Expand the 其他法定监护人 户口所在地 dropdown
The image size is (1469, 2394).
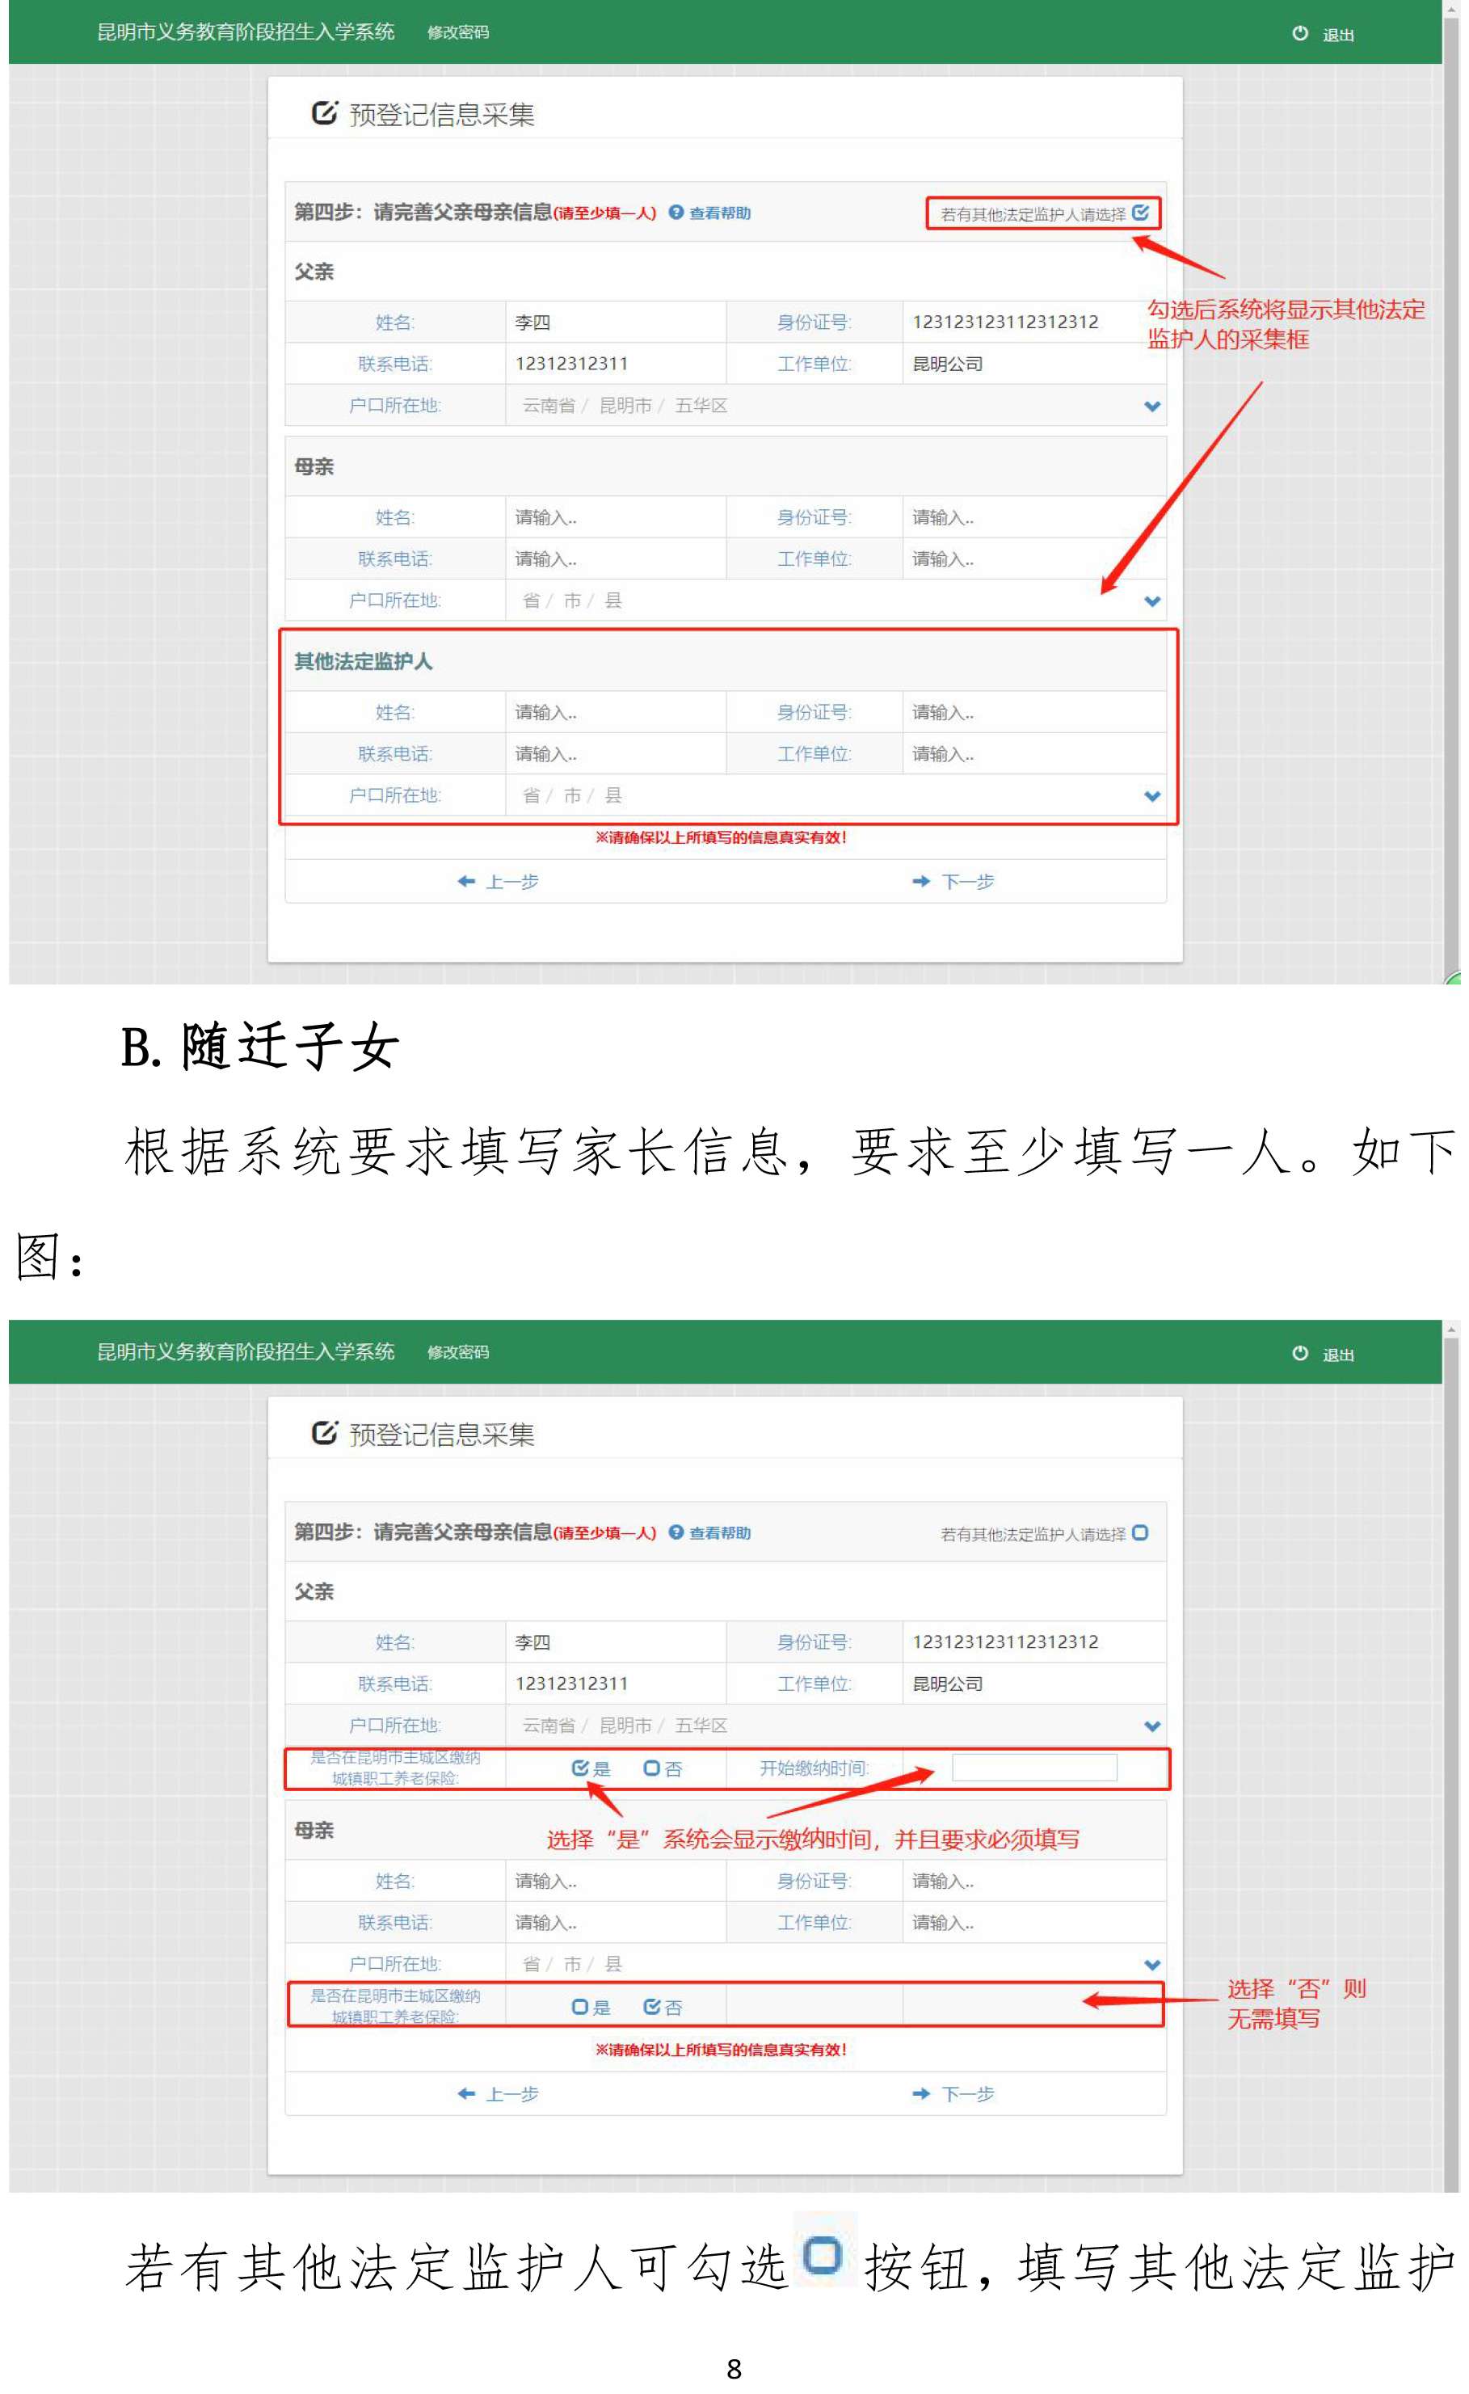click(x=1152, y=796)
